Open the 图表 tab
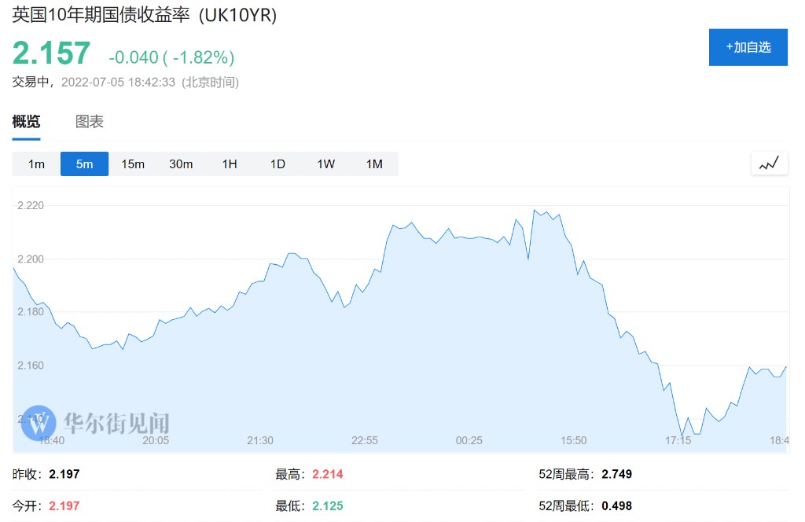 click(90, 122)
